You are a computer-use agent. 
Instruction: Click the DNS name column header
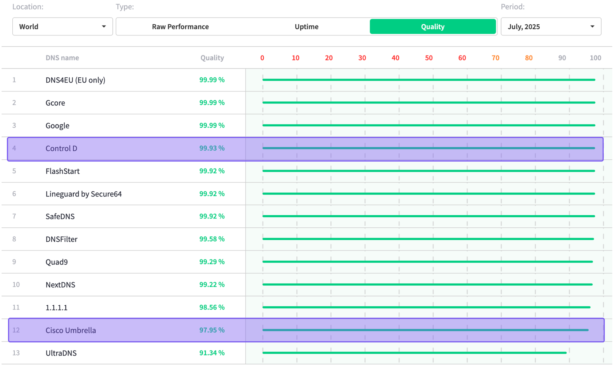click(62, 58)
